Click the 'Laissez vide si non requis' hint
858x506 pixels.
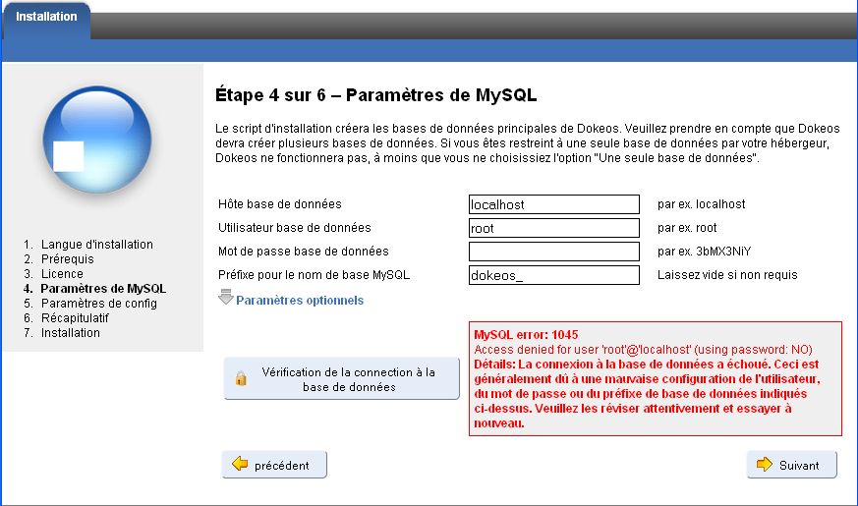pyautogui.click(x=727, y=274)
